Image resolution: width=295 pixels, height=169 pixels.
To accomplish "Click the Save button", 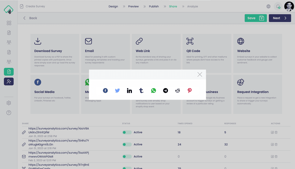I will 255,18.
